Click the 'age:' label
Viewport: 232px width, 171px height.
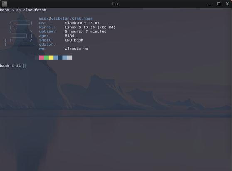click(44, 36)
